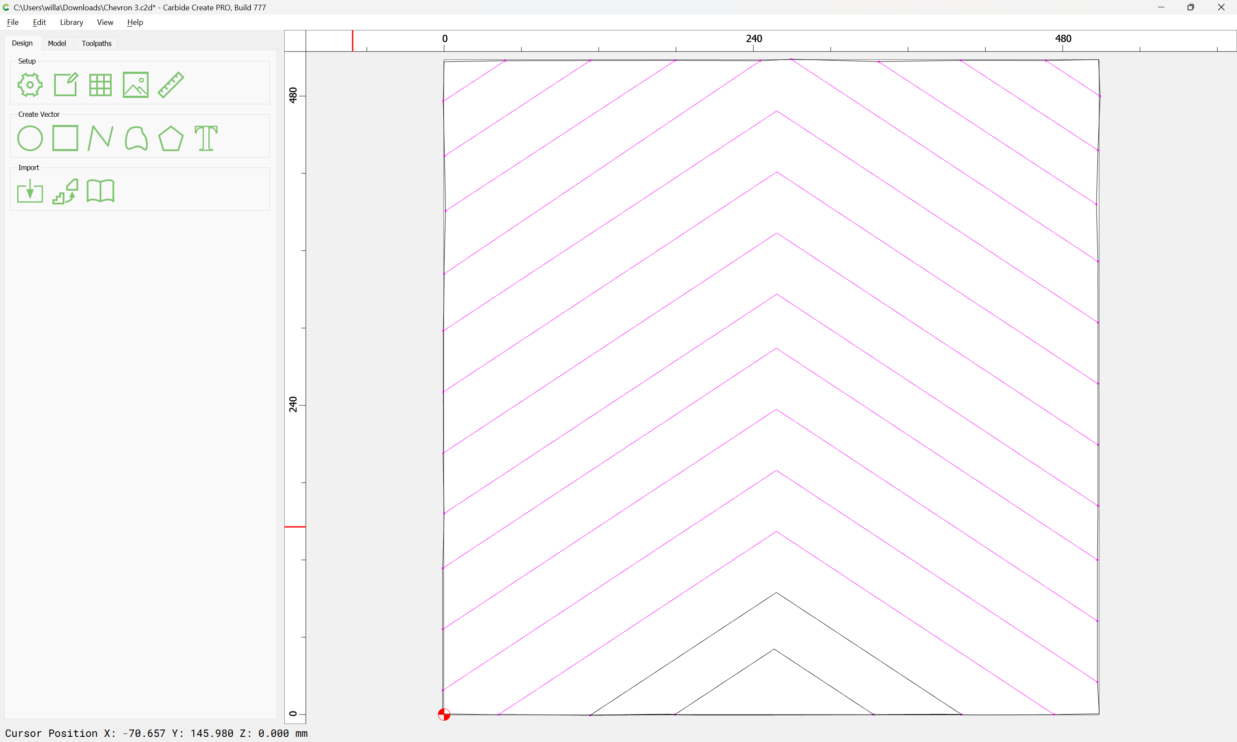Switch to the Design tab
This screenshot has height=742, width=1237.
point(22,43)
